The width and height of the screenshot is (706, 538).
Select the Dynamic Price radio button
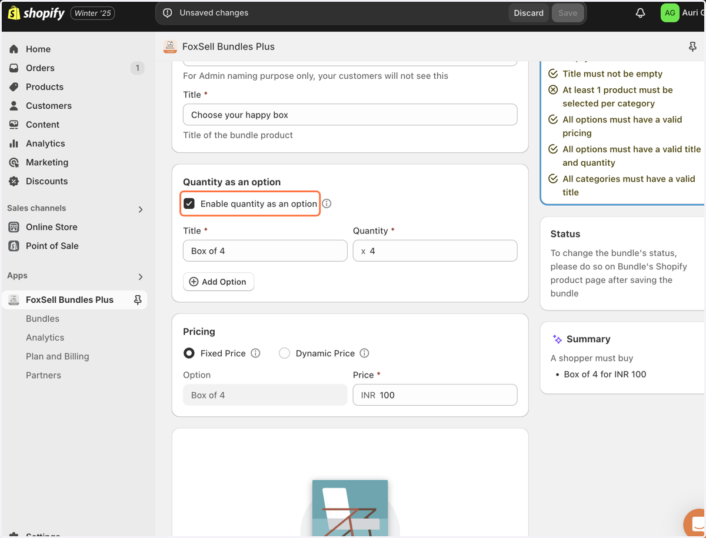coord(284,353)
